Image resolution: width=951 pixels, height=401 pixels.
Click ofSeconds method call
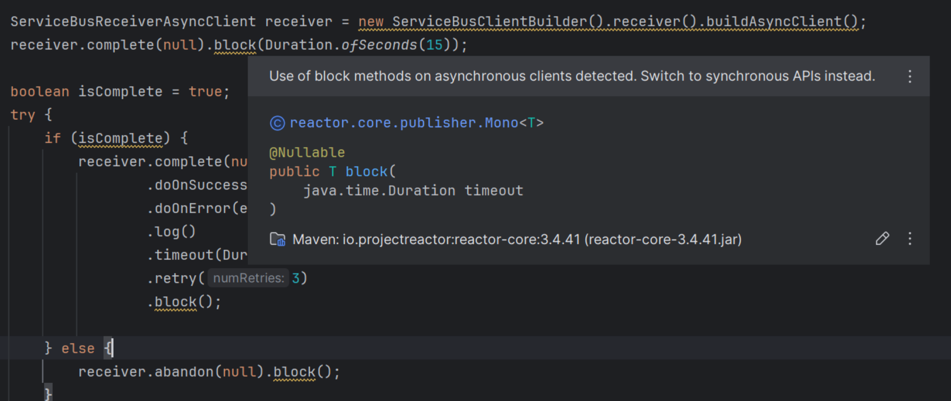click(379, 45)
